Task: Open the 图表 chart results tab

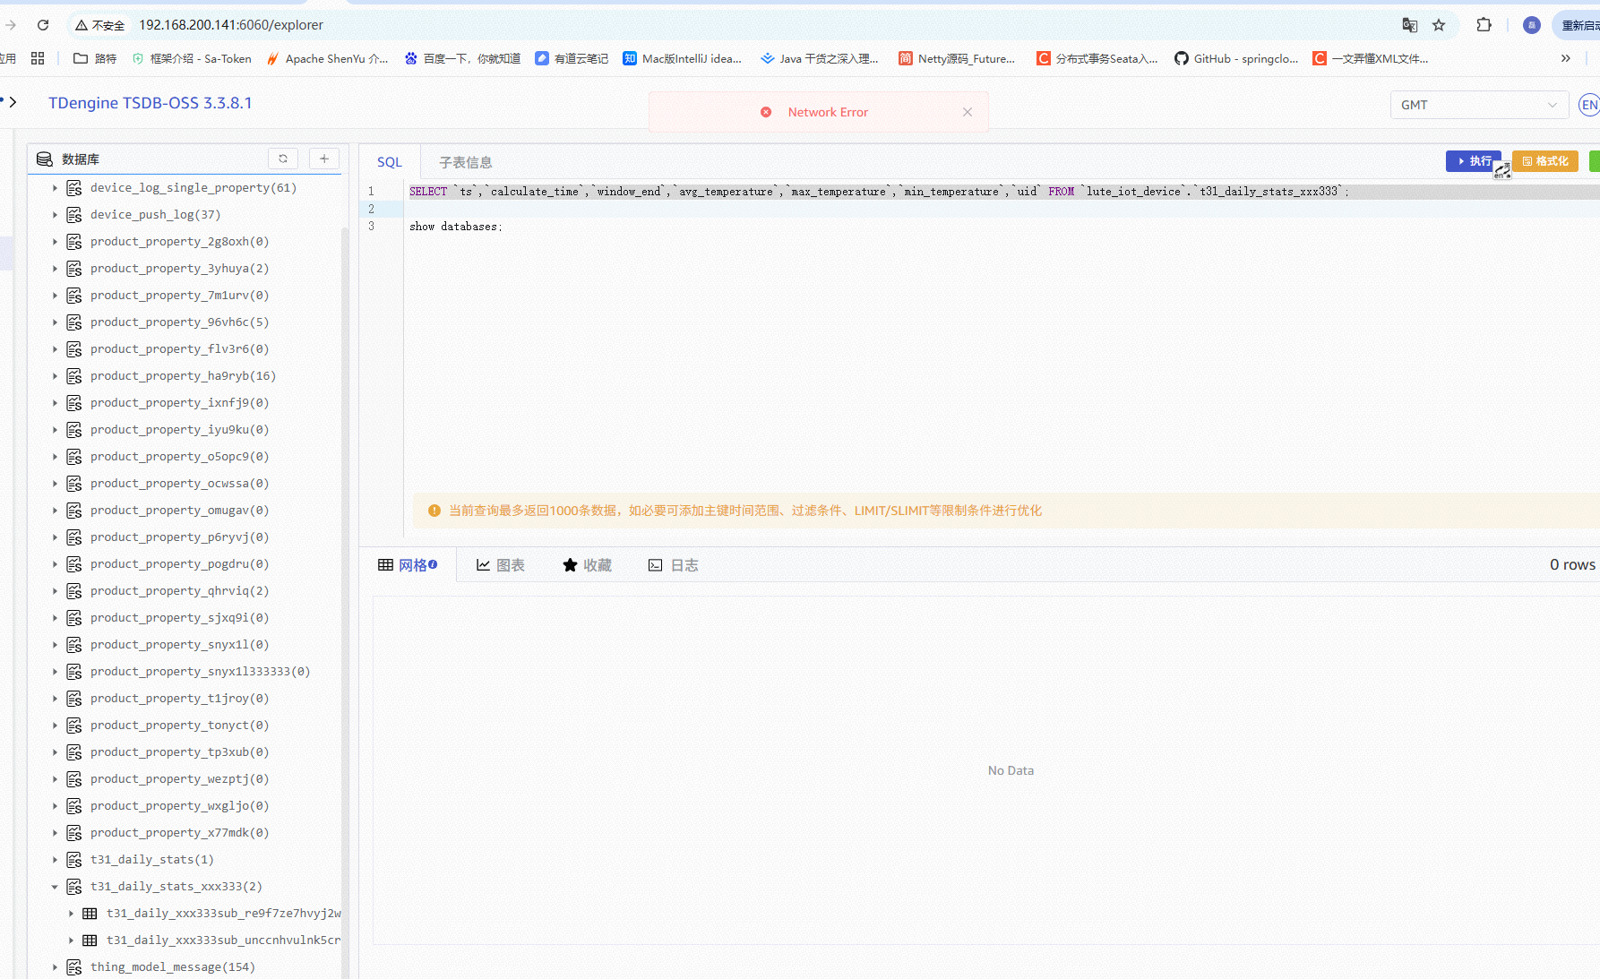Action: [501, 565]
